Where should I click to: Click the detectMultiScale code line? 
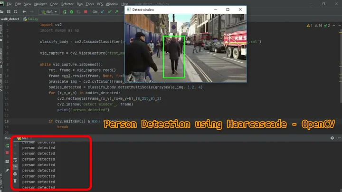(125, 87)
